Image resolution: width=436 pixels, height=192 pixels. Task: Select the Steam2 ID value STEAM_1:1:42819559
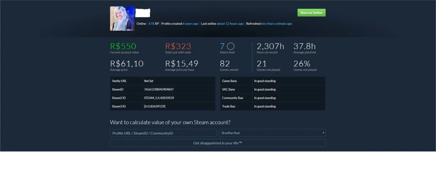tap(159, 98)
